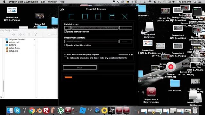This screenshot has height=115, width=205.
Task: Click Browse button for Start Menu directory
Action: point(126,42)
